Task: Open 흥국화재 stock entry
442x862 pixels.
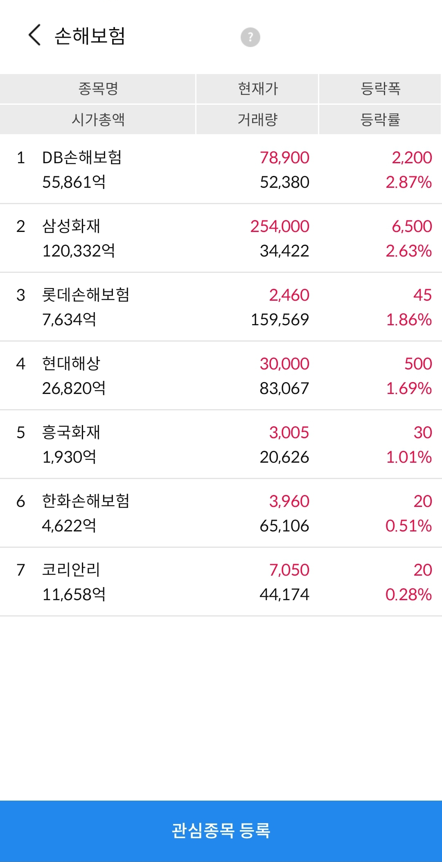Action: tap(221, 444)
